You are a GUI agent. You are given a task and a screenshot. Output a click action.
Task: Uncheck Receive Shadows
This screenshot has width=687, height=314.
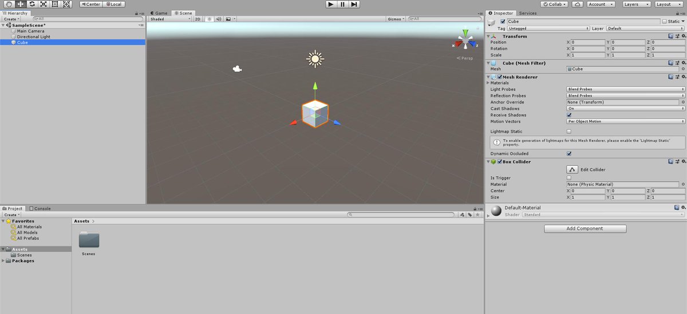point(569,115)
